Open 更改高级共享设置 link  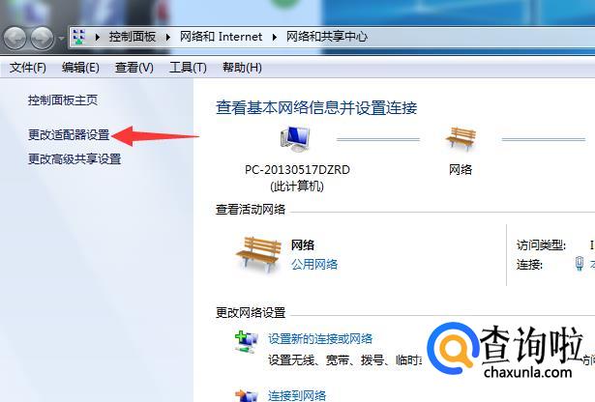click(74, 158)
